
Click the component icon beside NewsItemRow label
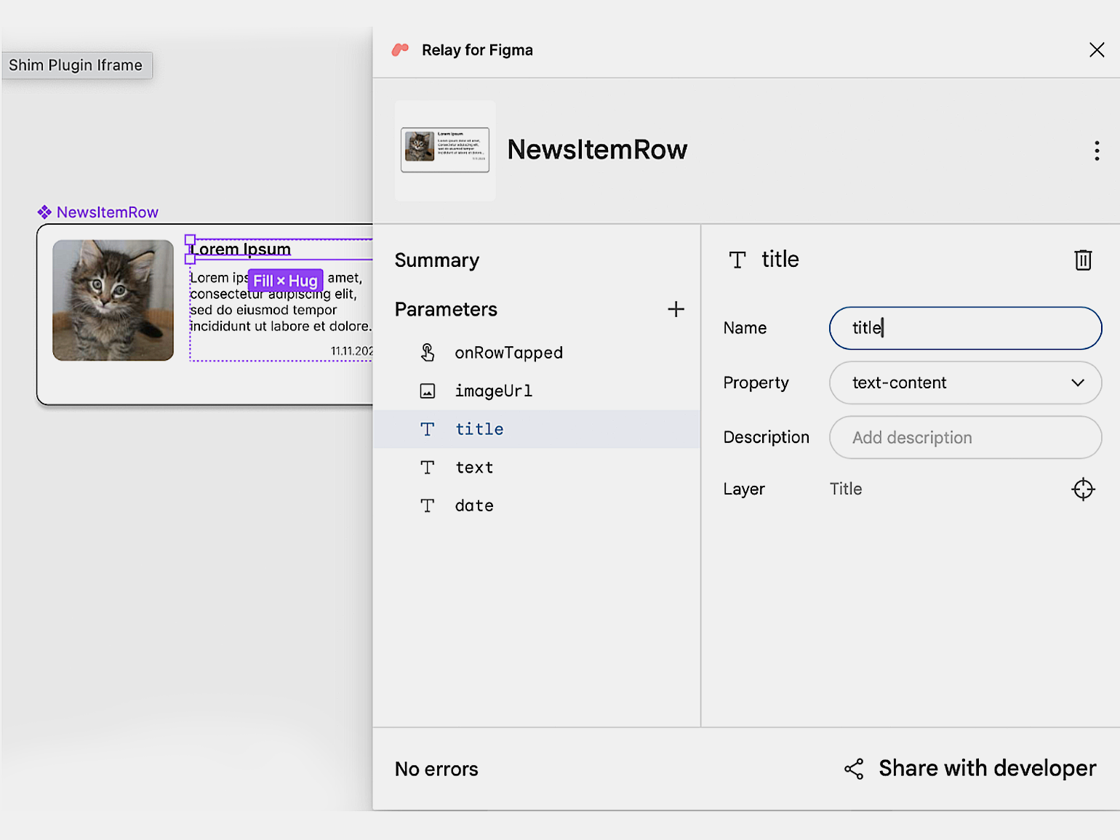point(44,212)
